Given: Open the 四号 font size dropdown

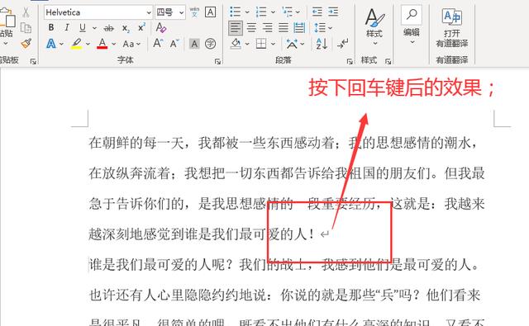Looking at the screenshot, I should point(182,13).
